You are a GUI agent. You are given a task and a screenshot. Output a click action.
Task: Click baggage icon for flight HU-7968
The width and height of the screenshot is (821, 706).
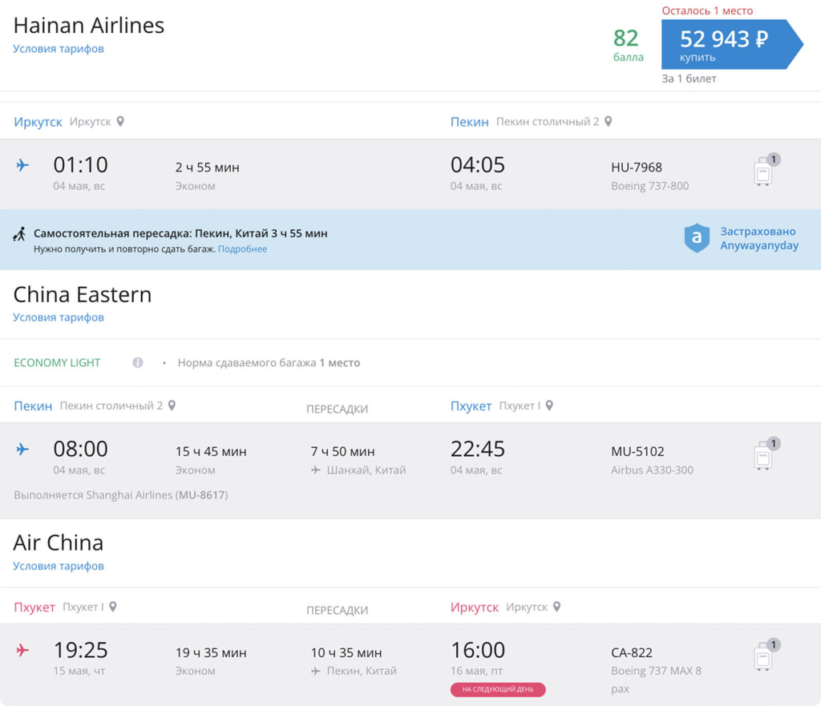[764, 171]
